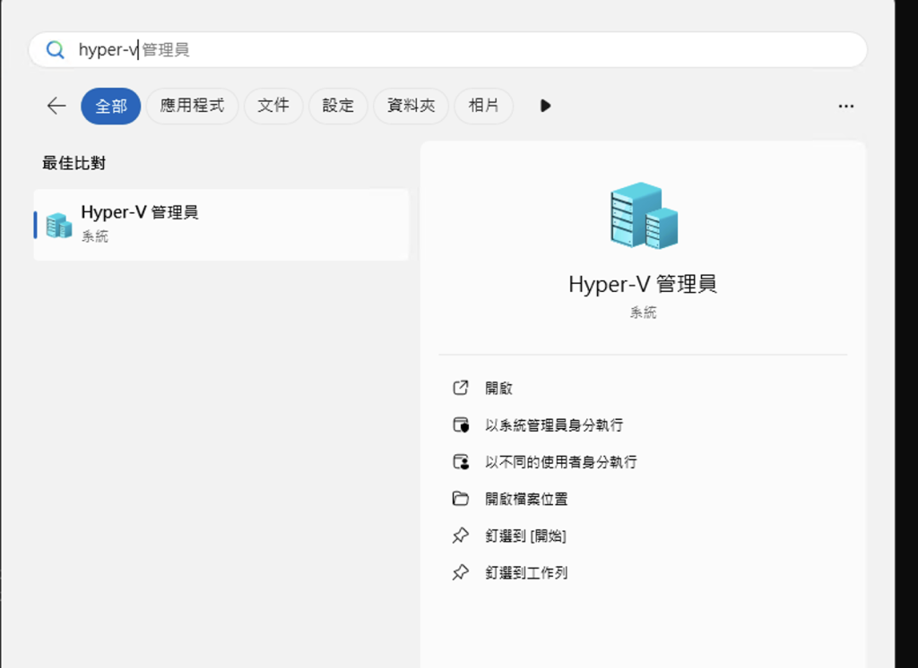This screenshot has height=668, width=918.
Task: Click the folder icon for 開啟檔案位置
Action: point(461,499)
